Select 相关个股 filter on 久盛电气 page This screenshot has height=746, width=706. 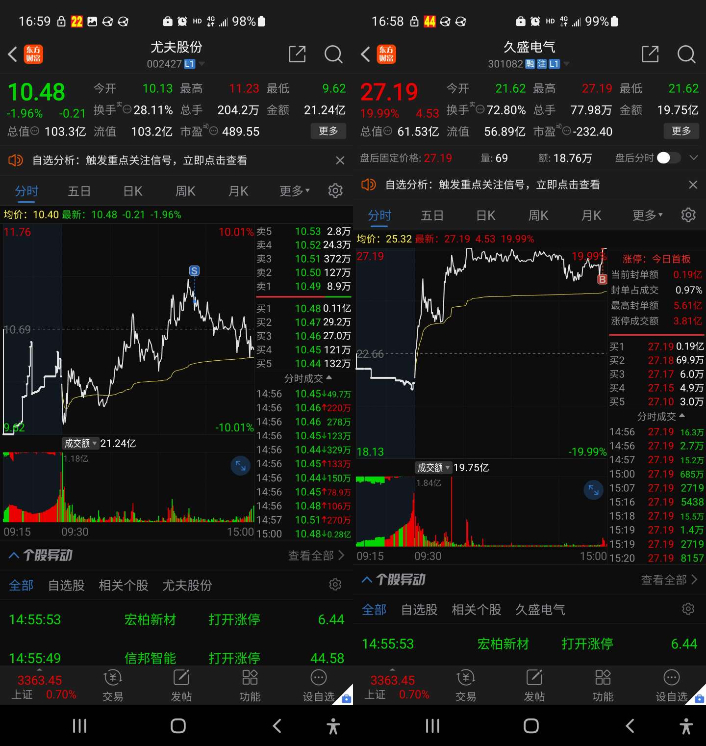pos(476,610)
